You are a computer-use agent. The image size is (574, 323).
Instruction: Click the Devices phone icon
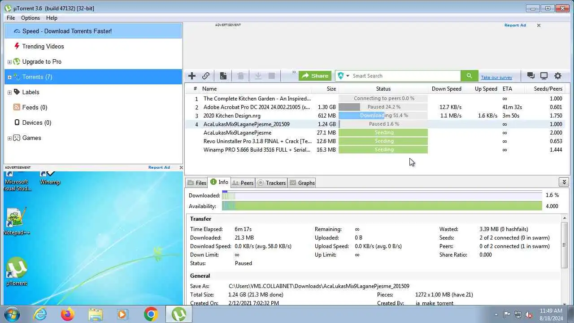pos(17,122)
